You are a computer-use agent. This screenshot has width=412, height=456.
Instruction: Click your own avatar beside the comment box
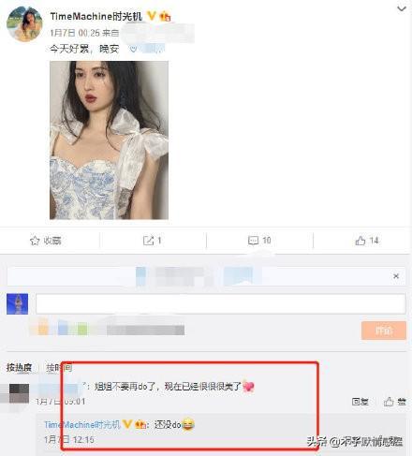tap(18, 303)
